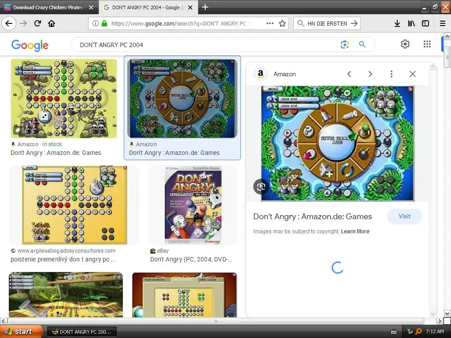Screen dimensions: 451x338
Task: Click the Visit button
Action: [404, 217]
